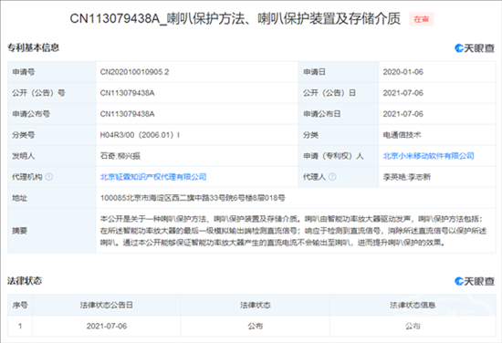Screen dimensions: 502x343
Task: Click the 序号 column header
Action: [x=20, y=306]
